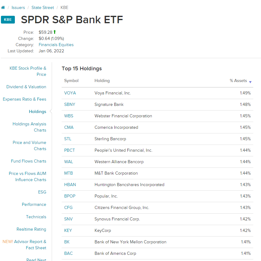Open BAC ticker link
Viewport: 261px width, 261px height.
click(x=68, y=253)
